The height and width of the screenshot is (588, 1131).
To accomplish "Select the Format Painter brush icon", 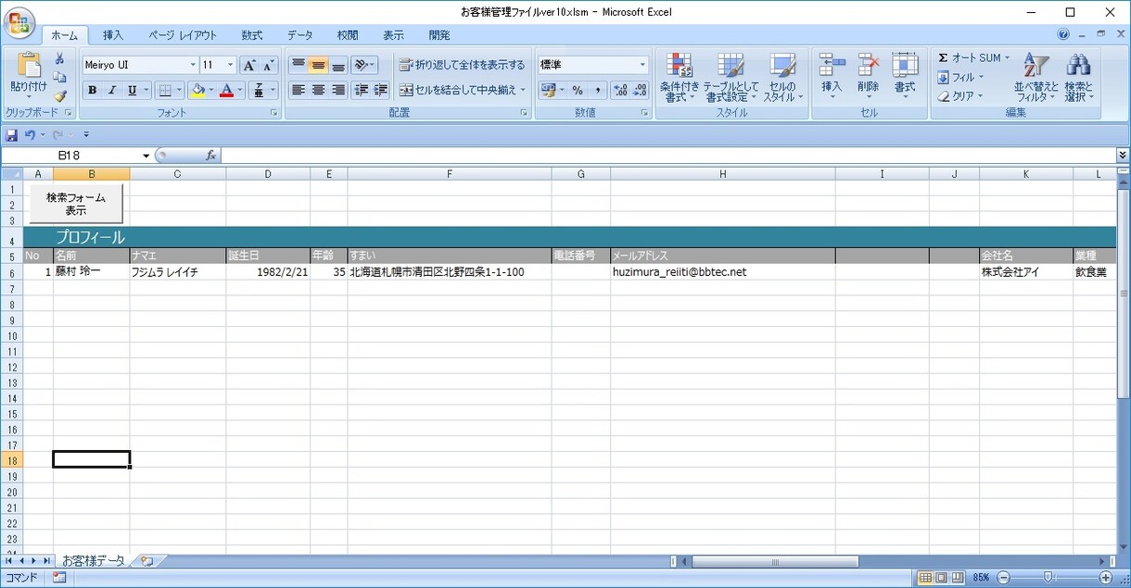I will [60, 95].
